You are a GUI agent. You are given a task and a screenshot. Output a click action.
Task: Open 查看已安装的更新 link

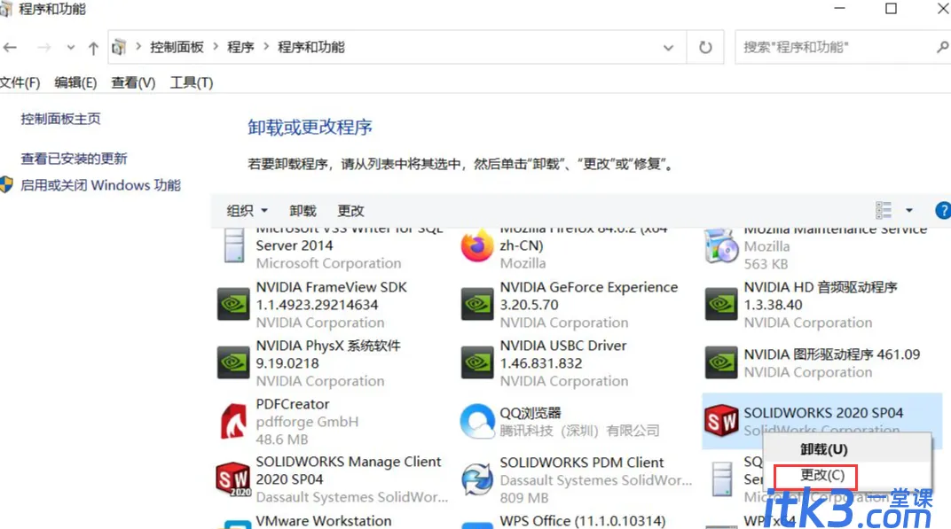(74, 159)
